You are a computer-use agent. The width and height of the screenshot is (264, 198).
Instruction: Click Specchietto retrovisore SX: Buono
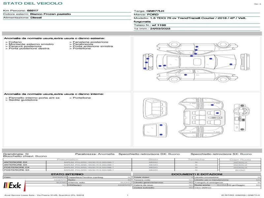(221, 154)
